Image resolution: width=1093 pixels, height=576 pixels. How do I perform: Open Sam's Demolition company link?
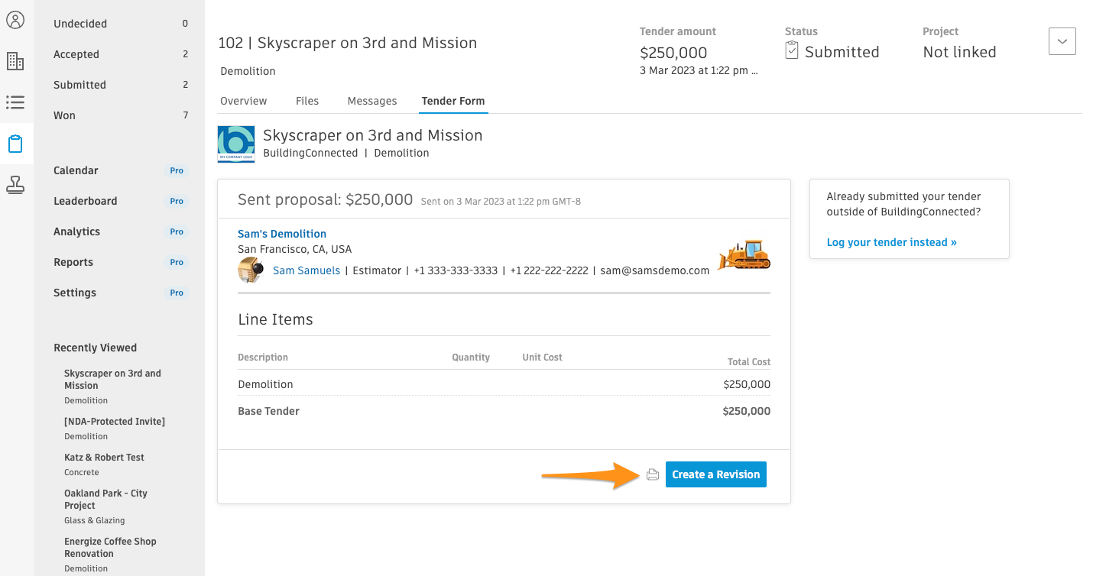point(282,234)
